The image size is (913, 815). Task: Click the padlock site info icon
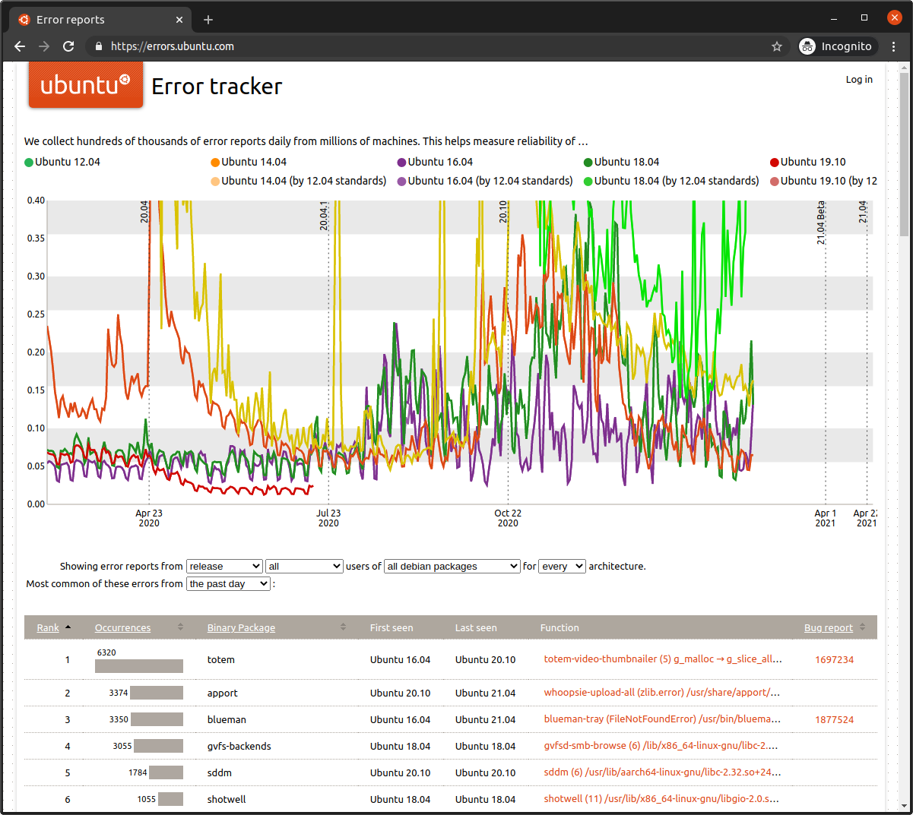point(98,46)
